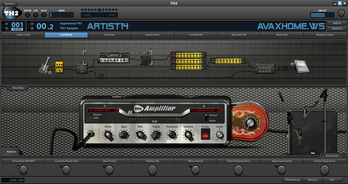
Task: Adjust the amplifier Volume knob
Action: 188,135
